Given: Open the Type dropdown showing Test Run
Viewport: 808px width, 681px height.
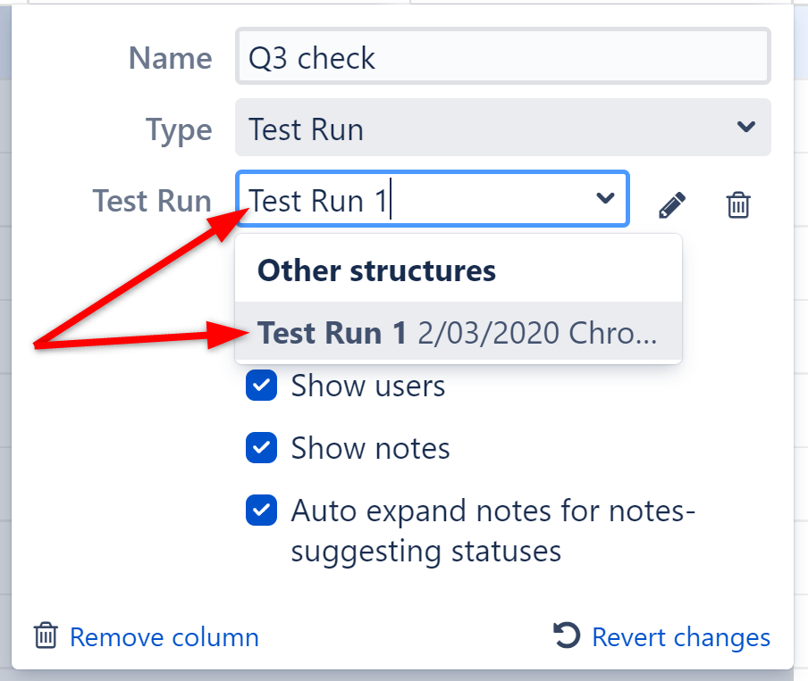Looking at the screenshot, I should tap(501, 127).
